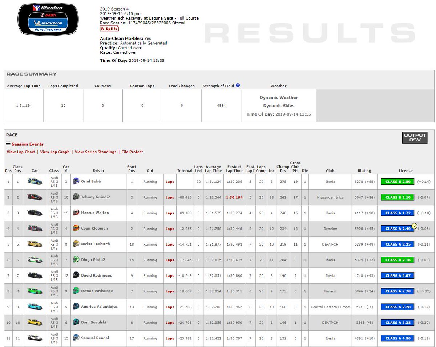Open the View Lap Chart link
Screen dimensions: 436x347
point(21,152)
